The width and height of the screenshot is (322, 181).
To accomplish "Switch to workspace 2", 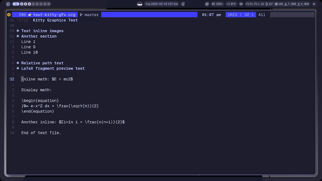I will tap(22, 4).
